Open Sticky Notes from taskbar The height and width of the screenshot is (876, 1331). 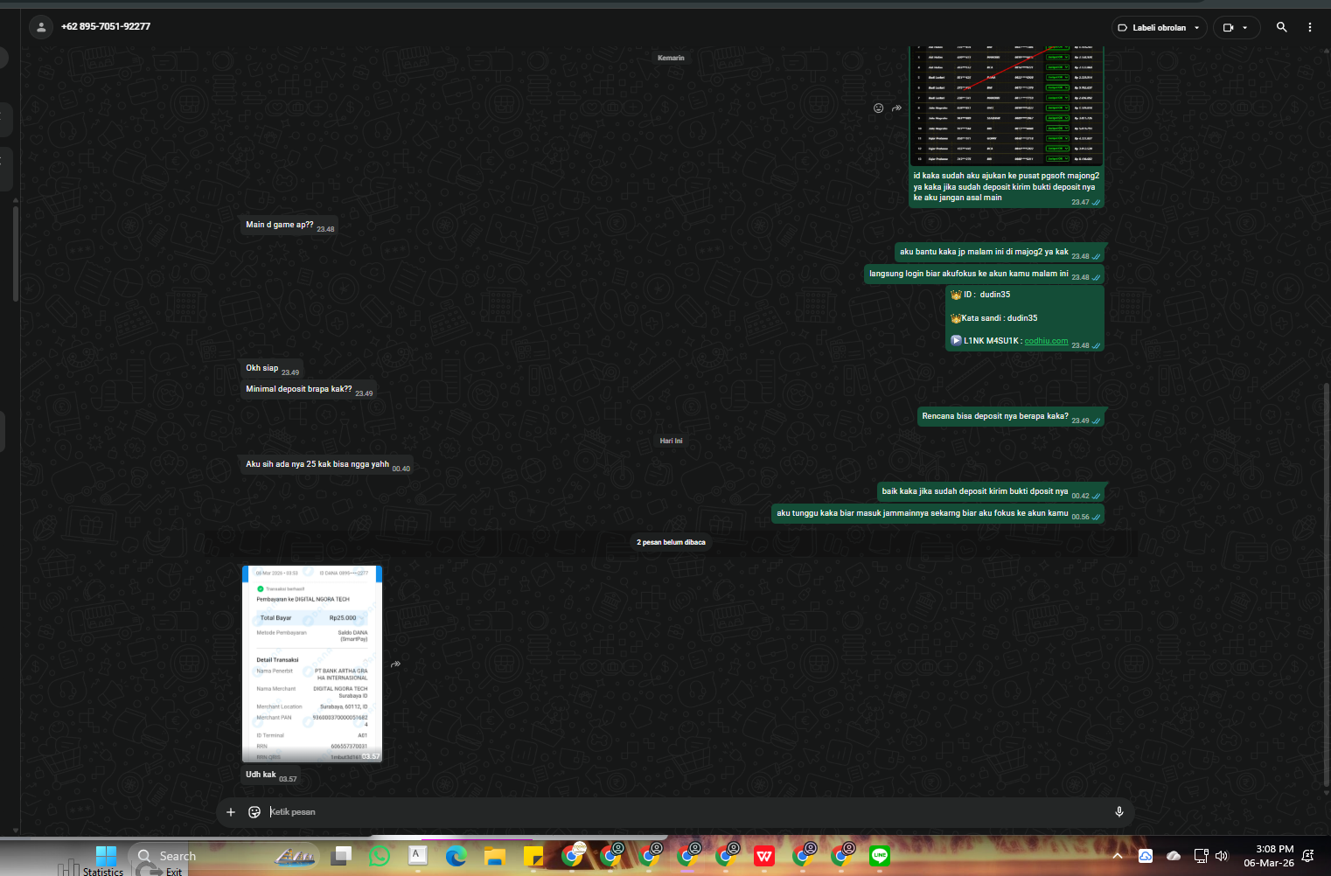pos(533,857)
